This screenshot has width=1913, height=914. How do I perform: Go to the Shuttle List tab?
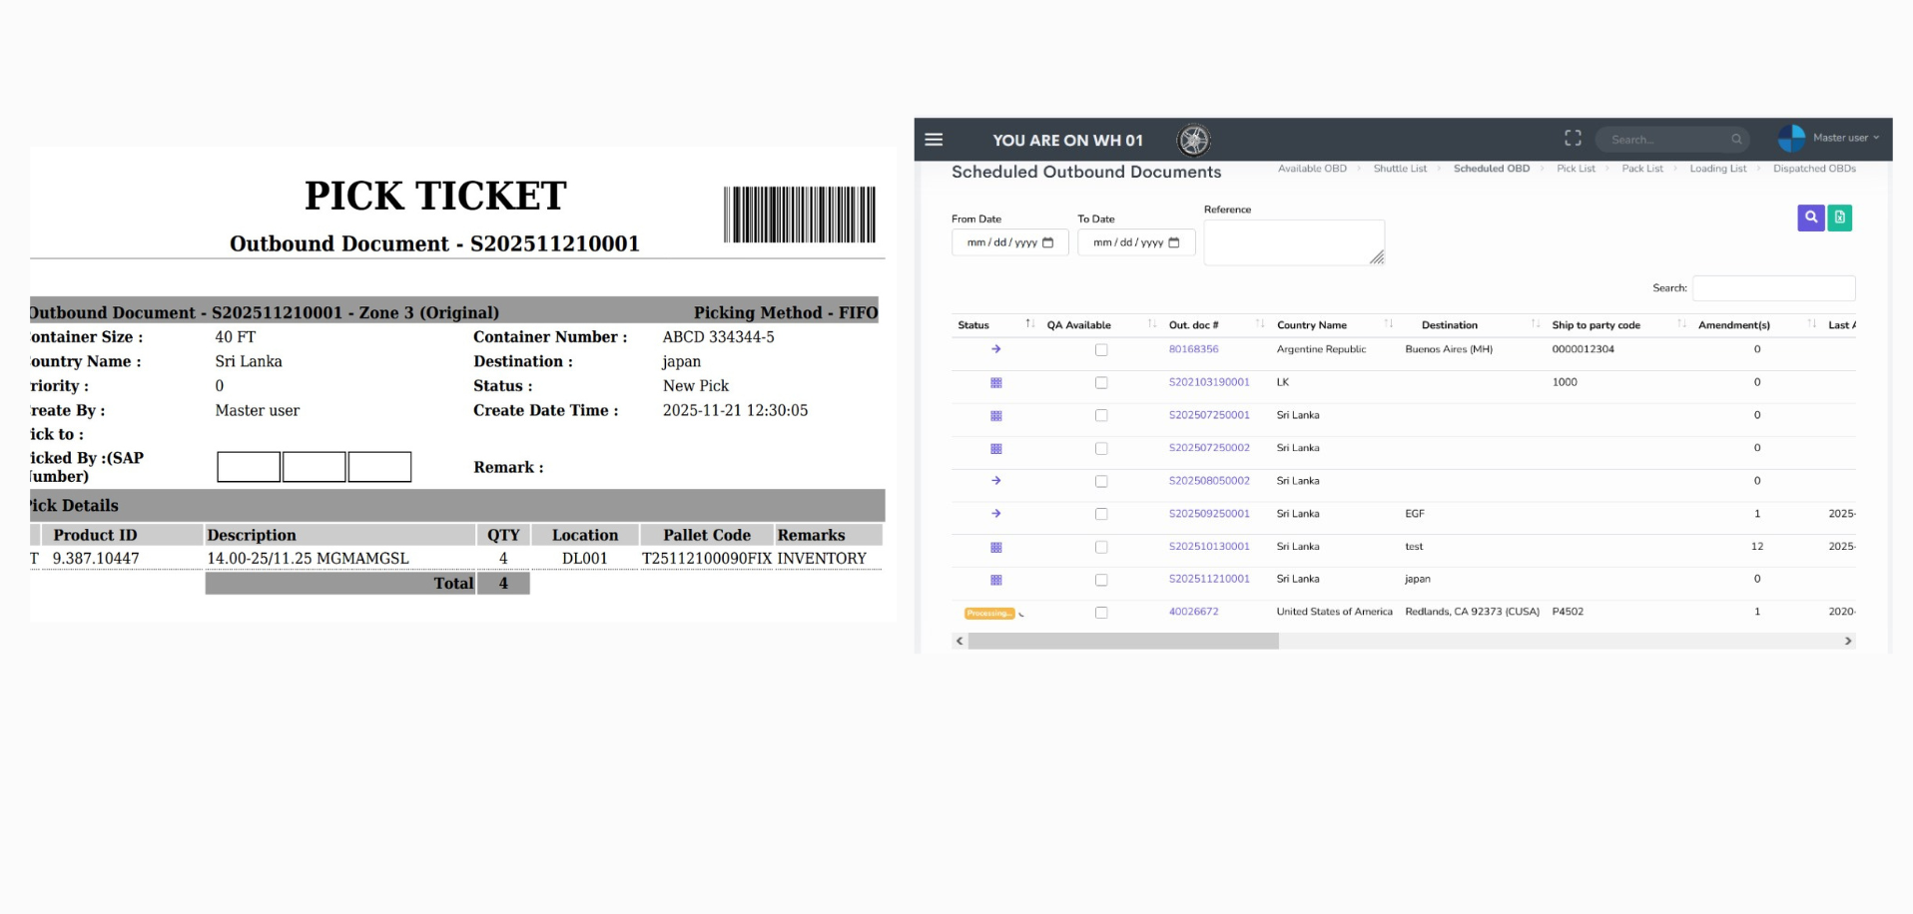[x=1400, y=169]
